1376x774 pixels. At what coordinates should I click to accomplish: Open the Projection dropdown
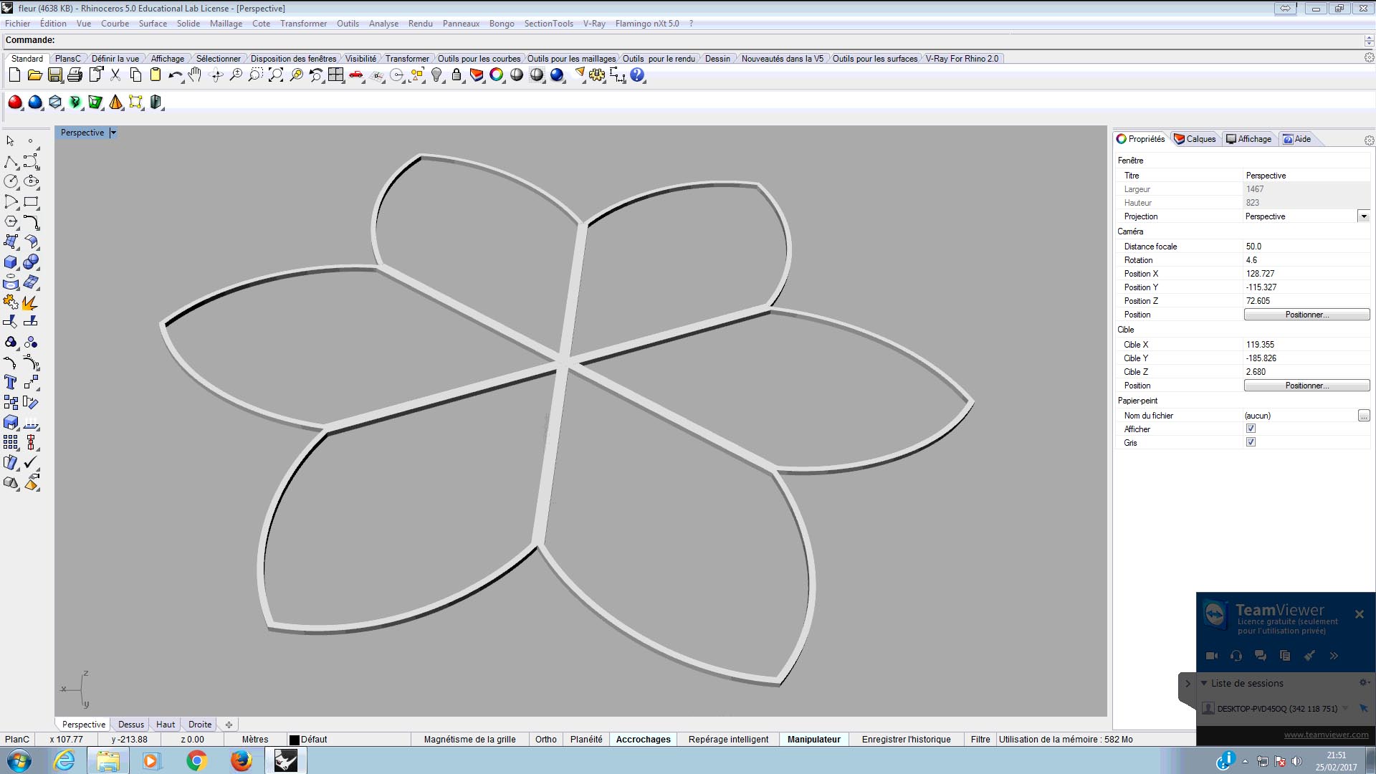1363,216
